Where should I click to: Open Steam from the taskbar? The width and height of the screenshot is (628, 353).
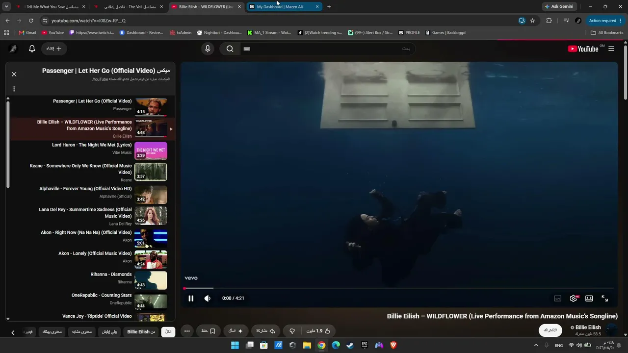pos(350,345)
